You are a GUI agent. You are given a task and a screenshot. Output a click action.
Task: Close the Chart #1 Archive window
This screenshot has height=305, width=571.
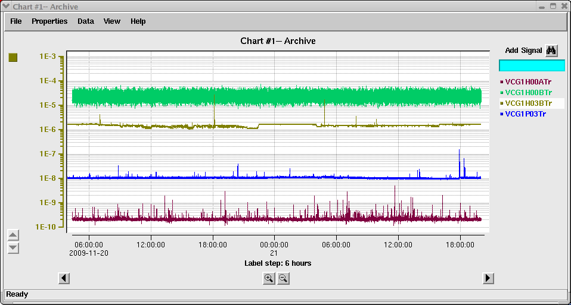(x=563, y=6)
